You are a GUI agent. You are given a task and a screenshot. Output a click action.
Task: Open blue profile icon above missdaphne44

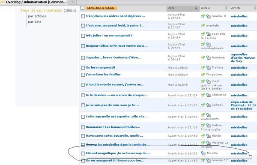point(208,44)
